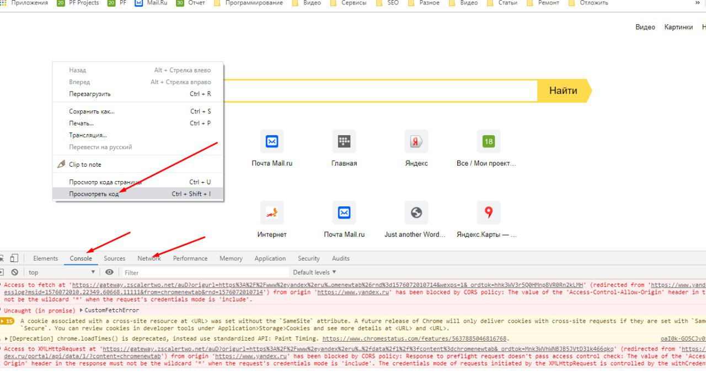This screenshot has height=388, width=706.
Task: Open Почта Mail.ru tile above Интернет
Action: (272, 141)
